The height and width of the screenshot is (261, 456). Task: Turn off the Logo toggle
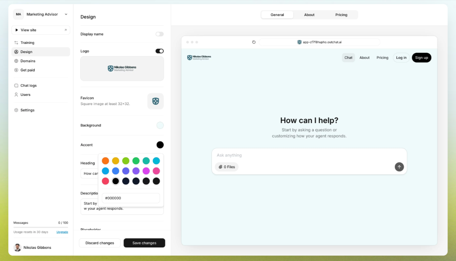coord(159,51)
